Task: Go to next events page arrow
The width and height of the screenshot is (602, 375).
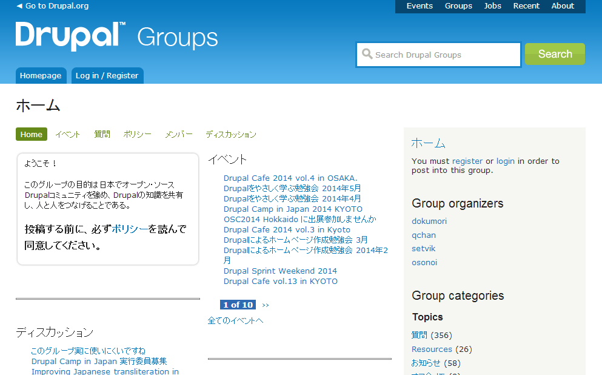Action: (266, 305)
